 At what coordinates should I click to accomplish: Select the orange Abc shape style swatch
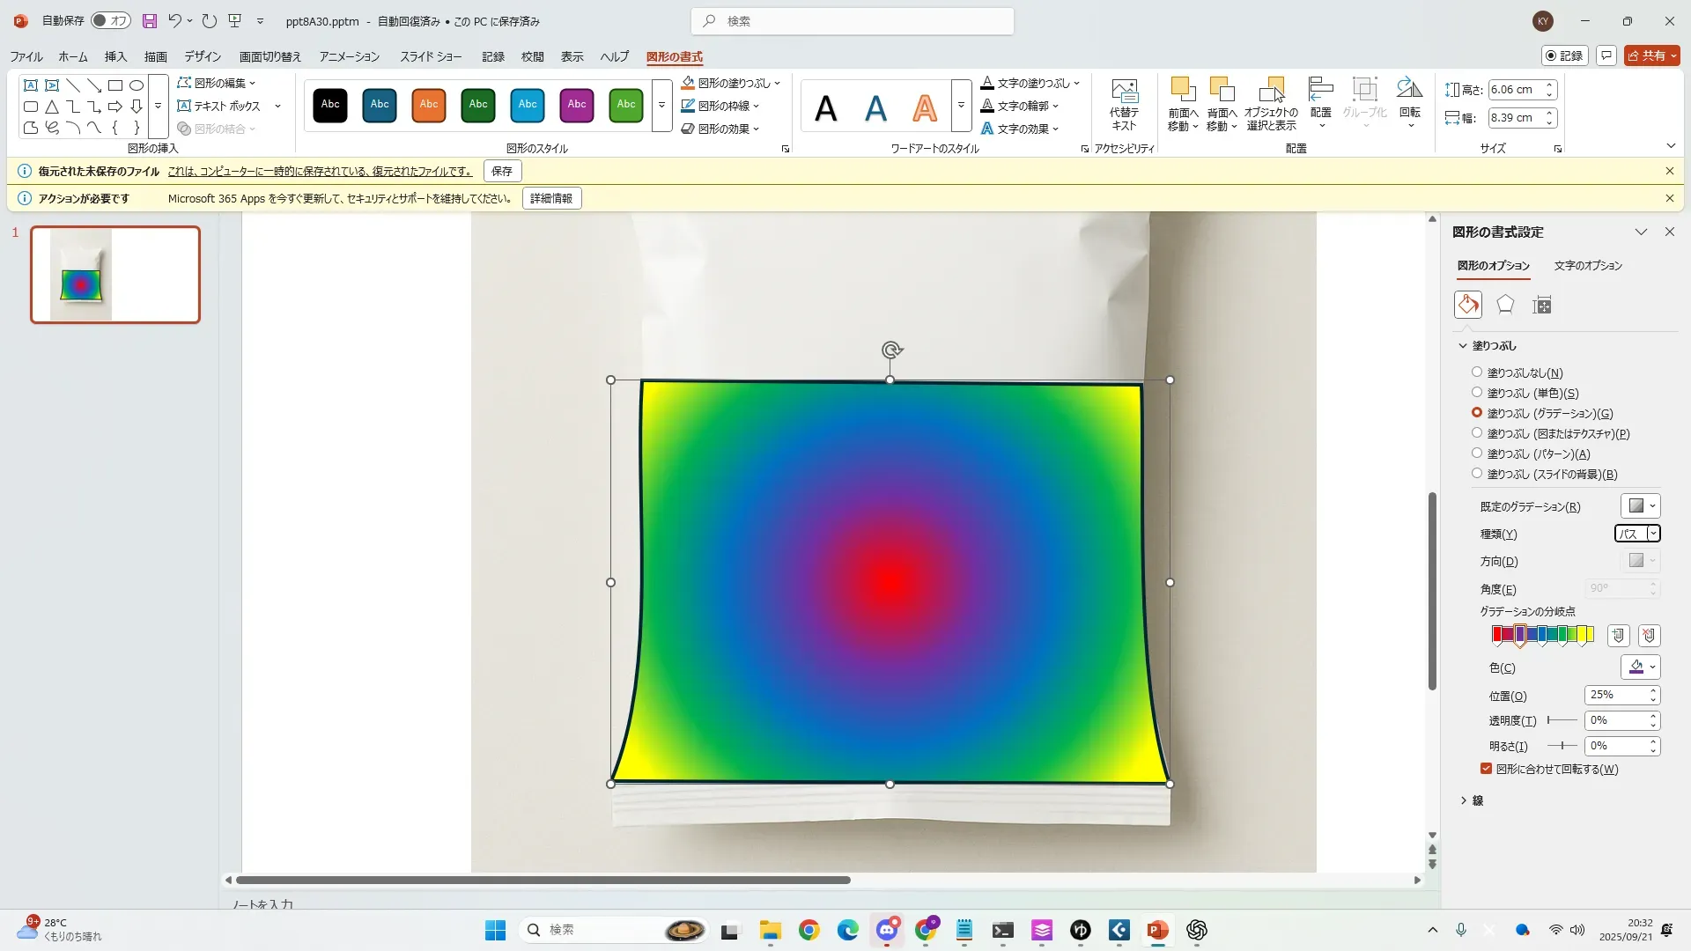pos(429,105)
